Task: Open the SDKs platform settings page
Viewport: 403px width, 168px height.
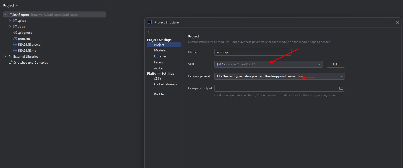Action: 158,79
